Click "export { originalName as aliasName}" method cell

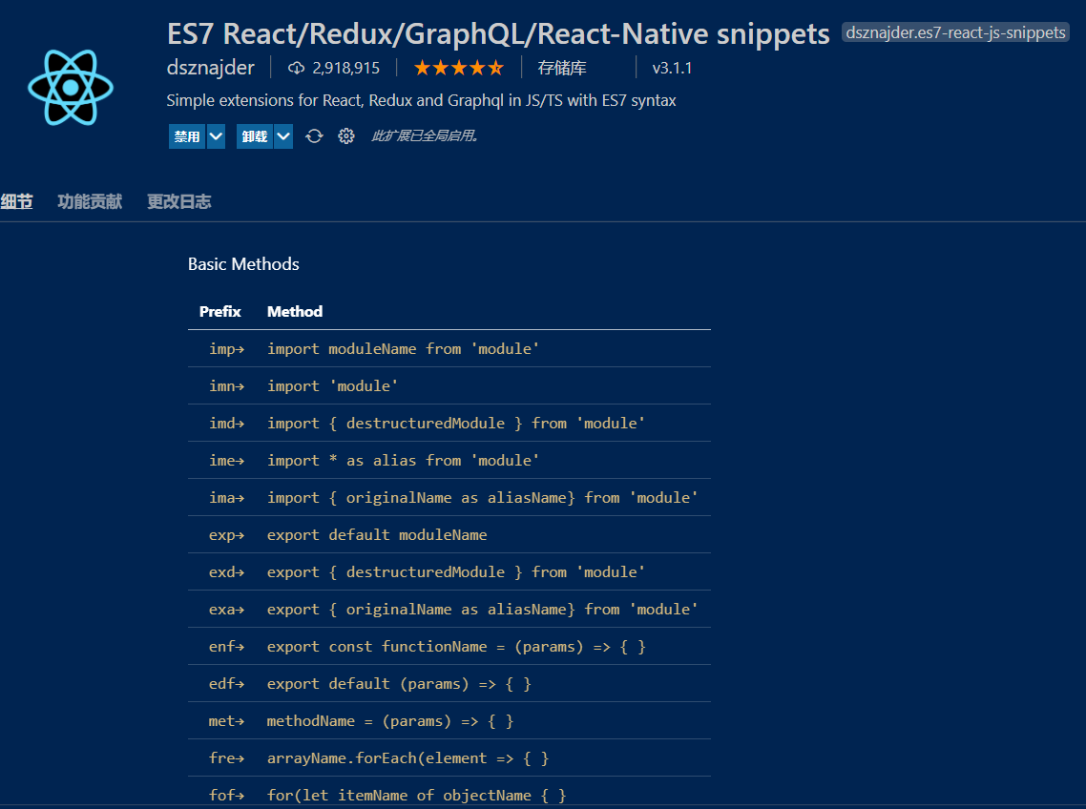tap(483, 610)
